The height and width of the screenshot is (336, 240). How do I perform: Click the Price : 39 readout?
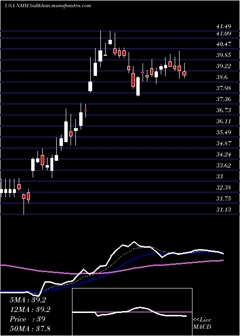[27, 319]
